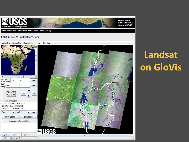Click the 'USGS Global Visualization Viewer' title

pos(20,37)
